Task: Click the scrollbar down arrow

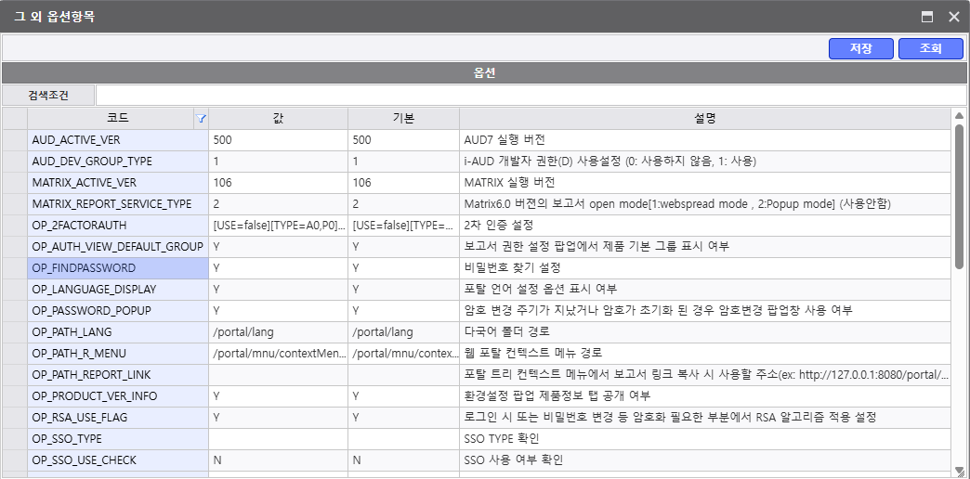Action: point(959,473)
